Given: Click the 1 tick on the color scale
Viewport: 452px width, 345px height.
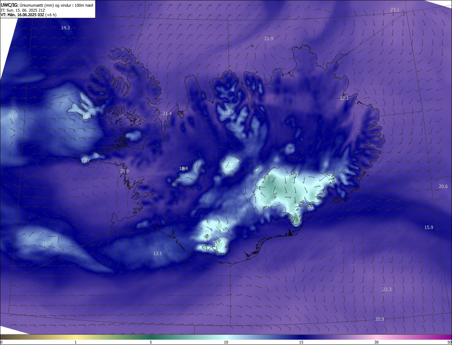Looking at the screenshot, I should pos(76,342).
